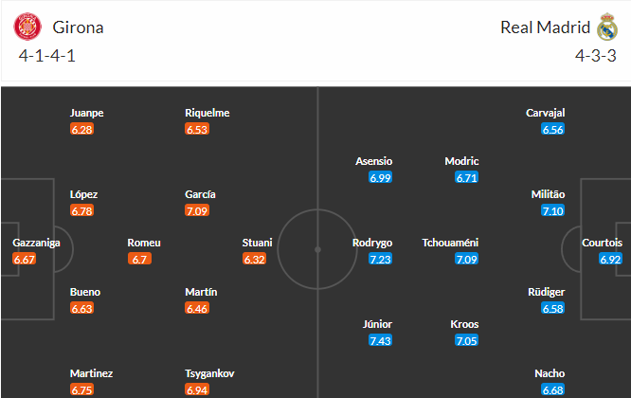This screenshot has width=631, height=398.
Task: Select Real Madrid's 4-3-3 formation text
Action: [596, 56]
